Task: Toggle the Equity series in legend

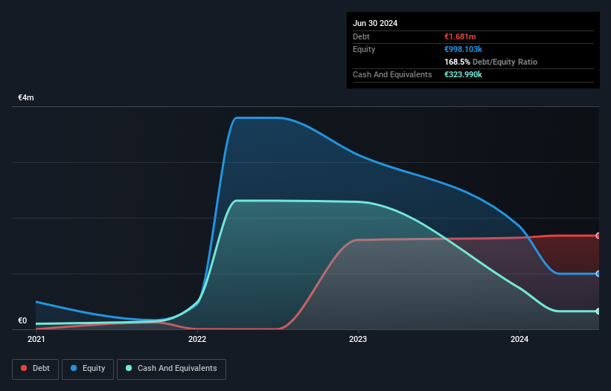Action: point(88,369)
